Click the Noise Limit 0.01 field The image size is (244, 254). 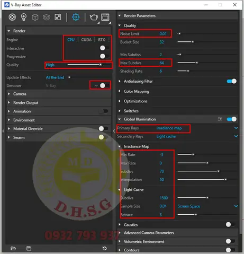[x=163, y=33]
